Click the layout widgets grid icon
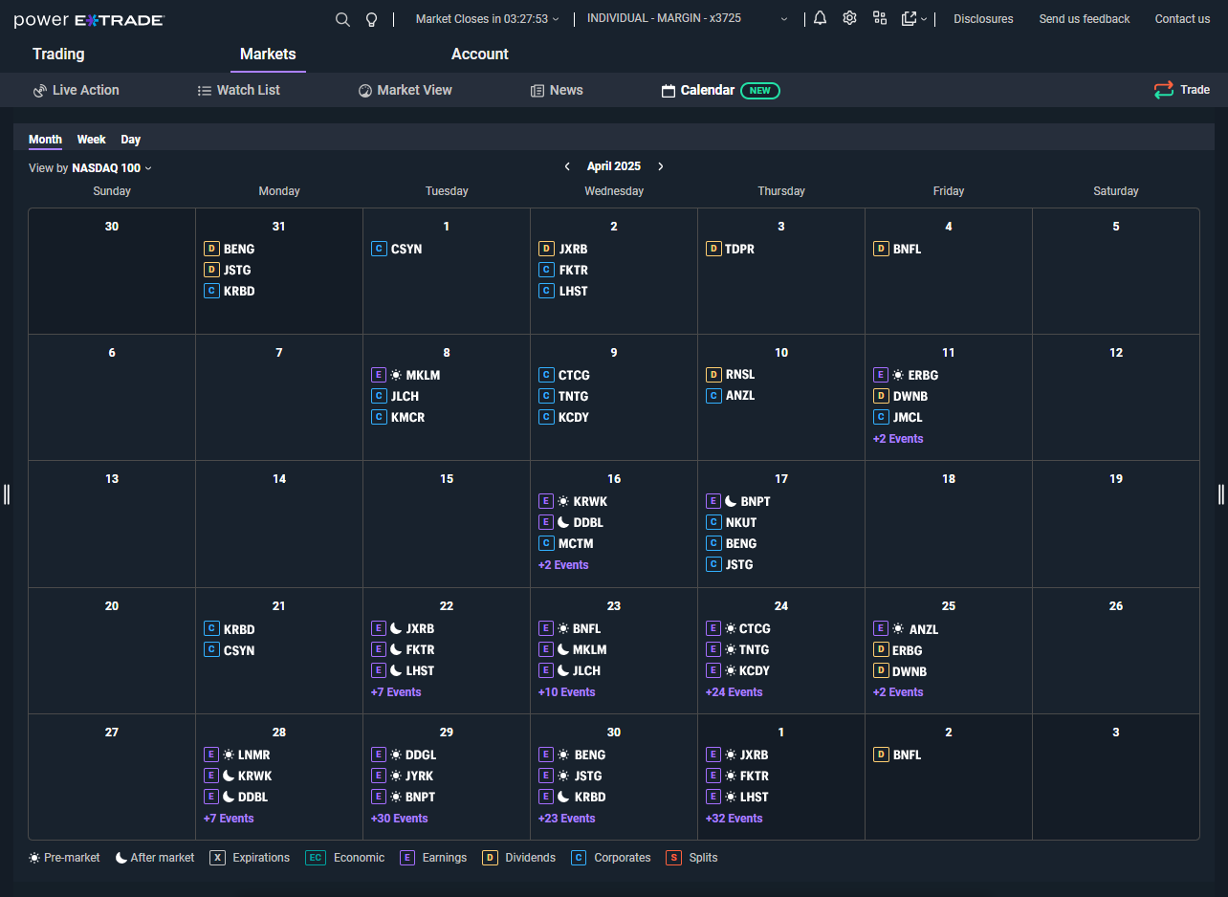Image resolution: width=1228 pixels, height=897 pixels. pyautogui.click(x=880, y=18)
